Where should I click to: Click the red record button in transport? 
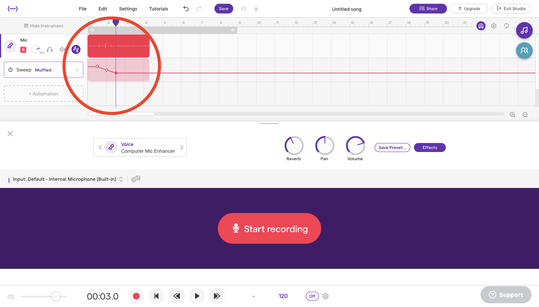tap(136, 296)
